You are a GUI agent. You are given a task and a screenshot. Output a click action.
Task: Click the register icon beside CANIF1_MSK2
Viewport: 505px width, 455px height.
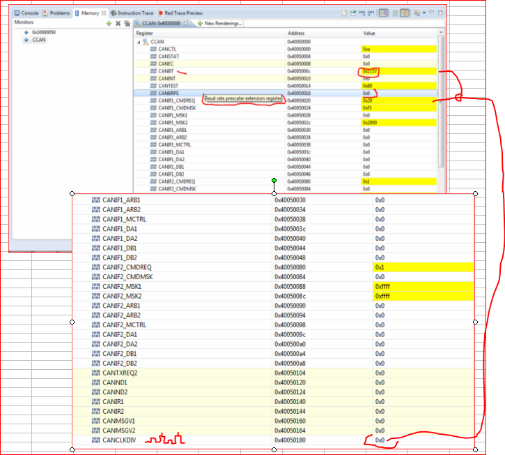click(153, 123)
